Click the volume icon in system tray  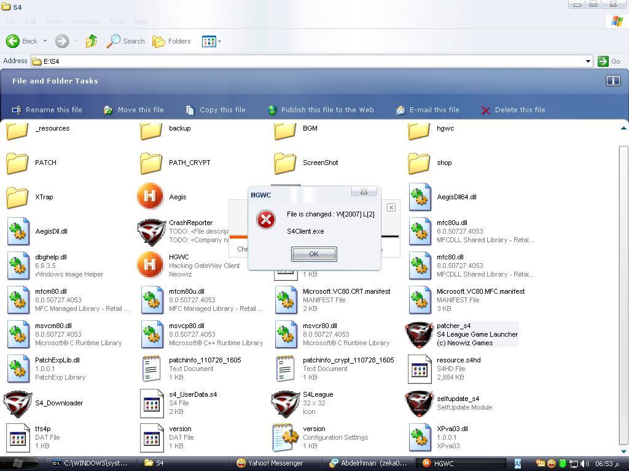coord(585,464)
